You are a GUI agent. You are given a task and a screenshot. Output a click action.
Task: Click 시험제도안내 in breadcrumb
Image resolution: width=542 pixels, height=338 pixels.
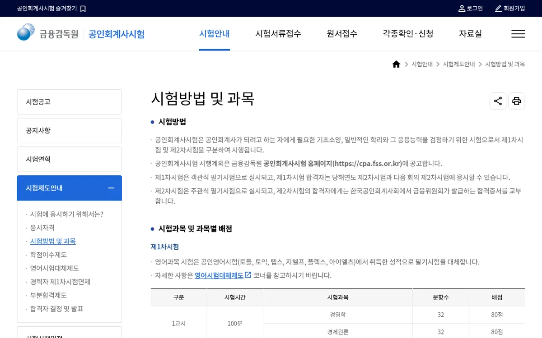click(x=459, y=64)
